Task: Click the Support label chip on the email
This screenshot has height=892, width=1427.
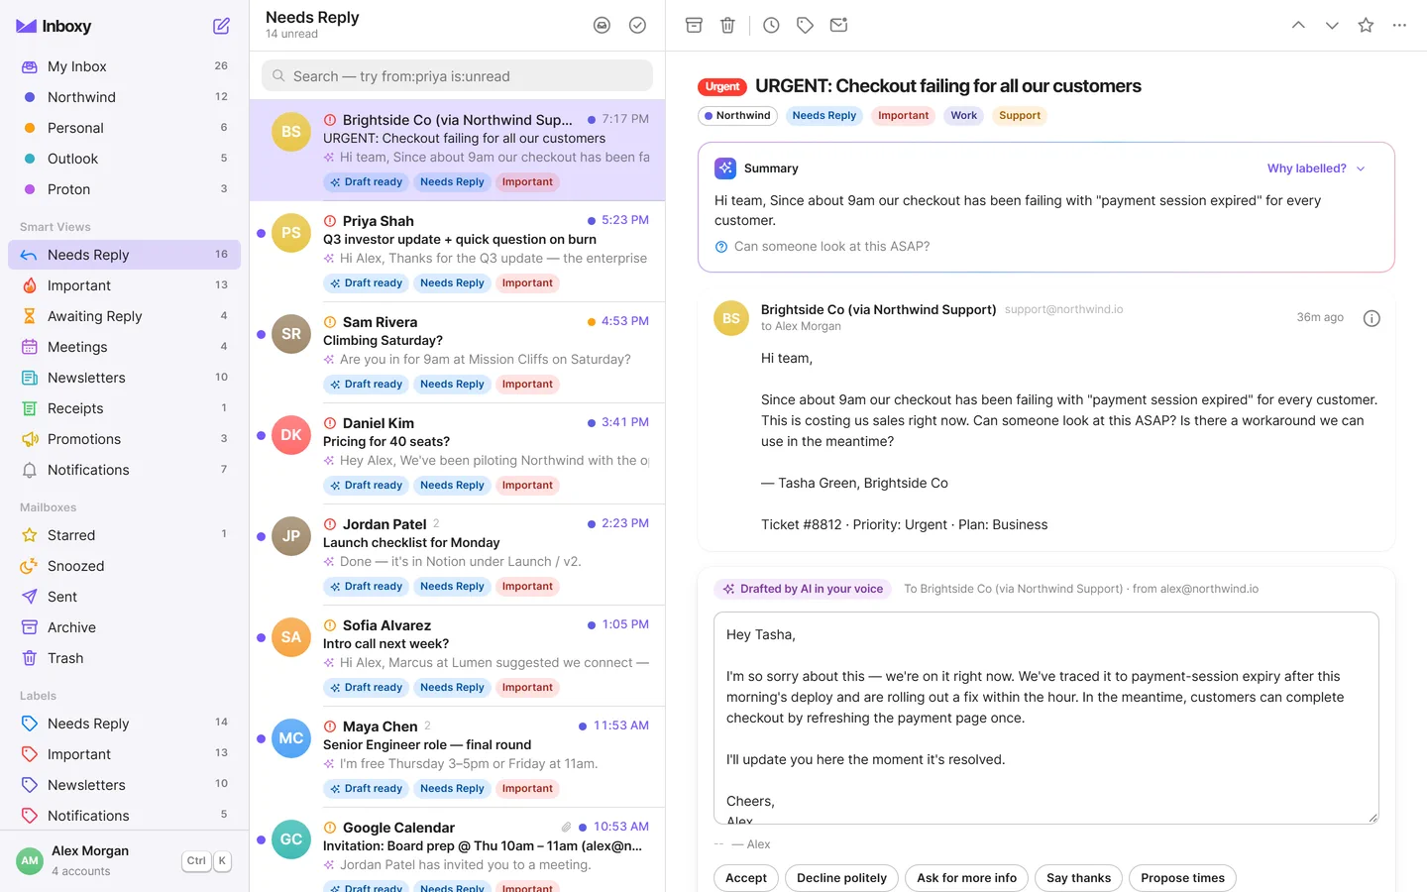Action: [x=1020, y=116]
